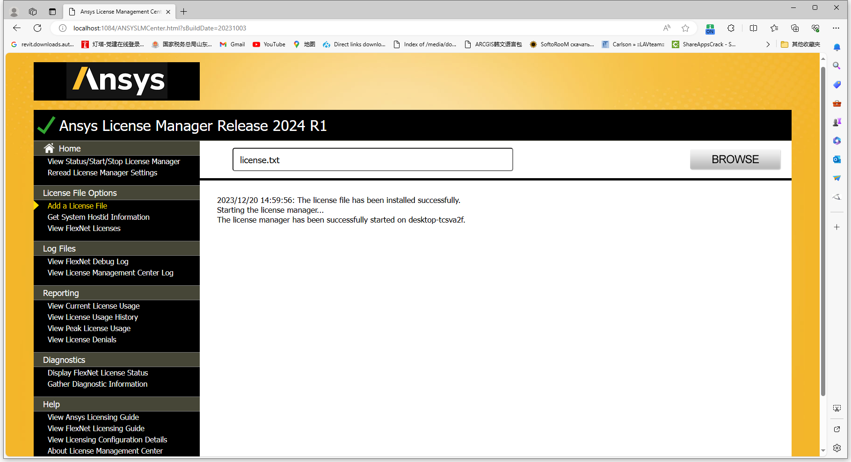The width and height of the screenshot is (851, 462).
Task: Open the ShareAppsCrack bookmark
Action: pyautogui.click(x=704, y=44)
